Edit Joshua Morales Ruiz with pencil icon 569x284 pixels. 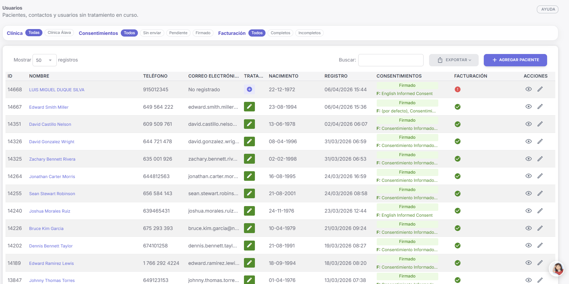pyautogui.click(x=540, y=211)
